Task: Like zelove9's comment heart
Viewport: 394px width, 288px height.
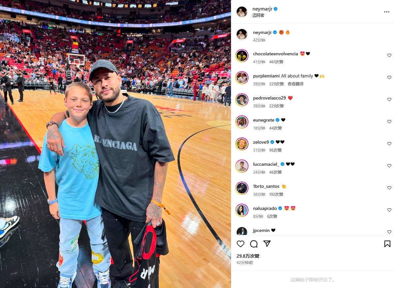Action: pos(389,144)
